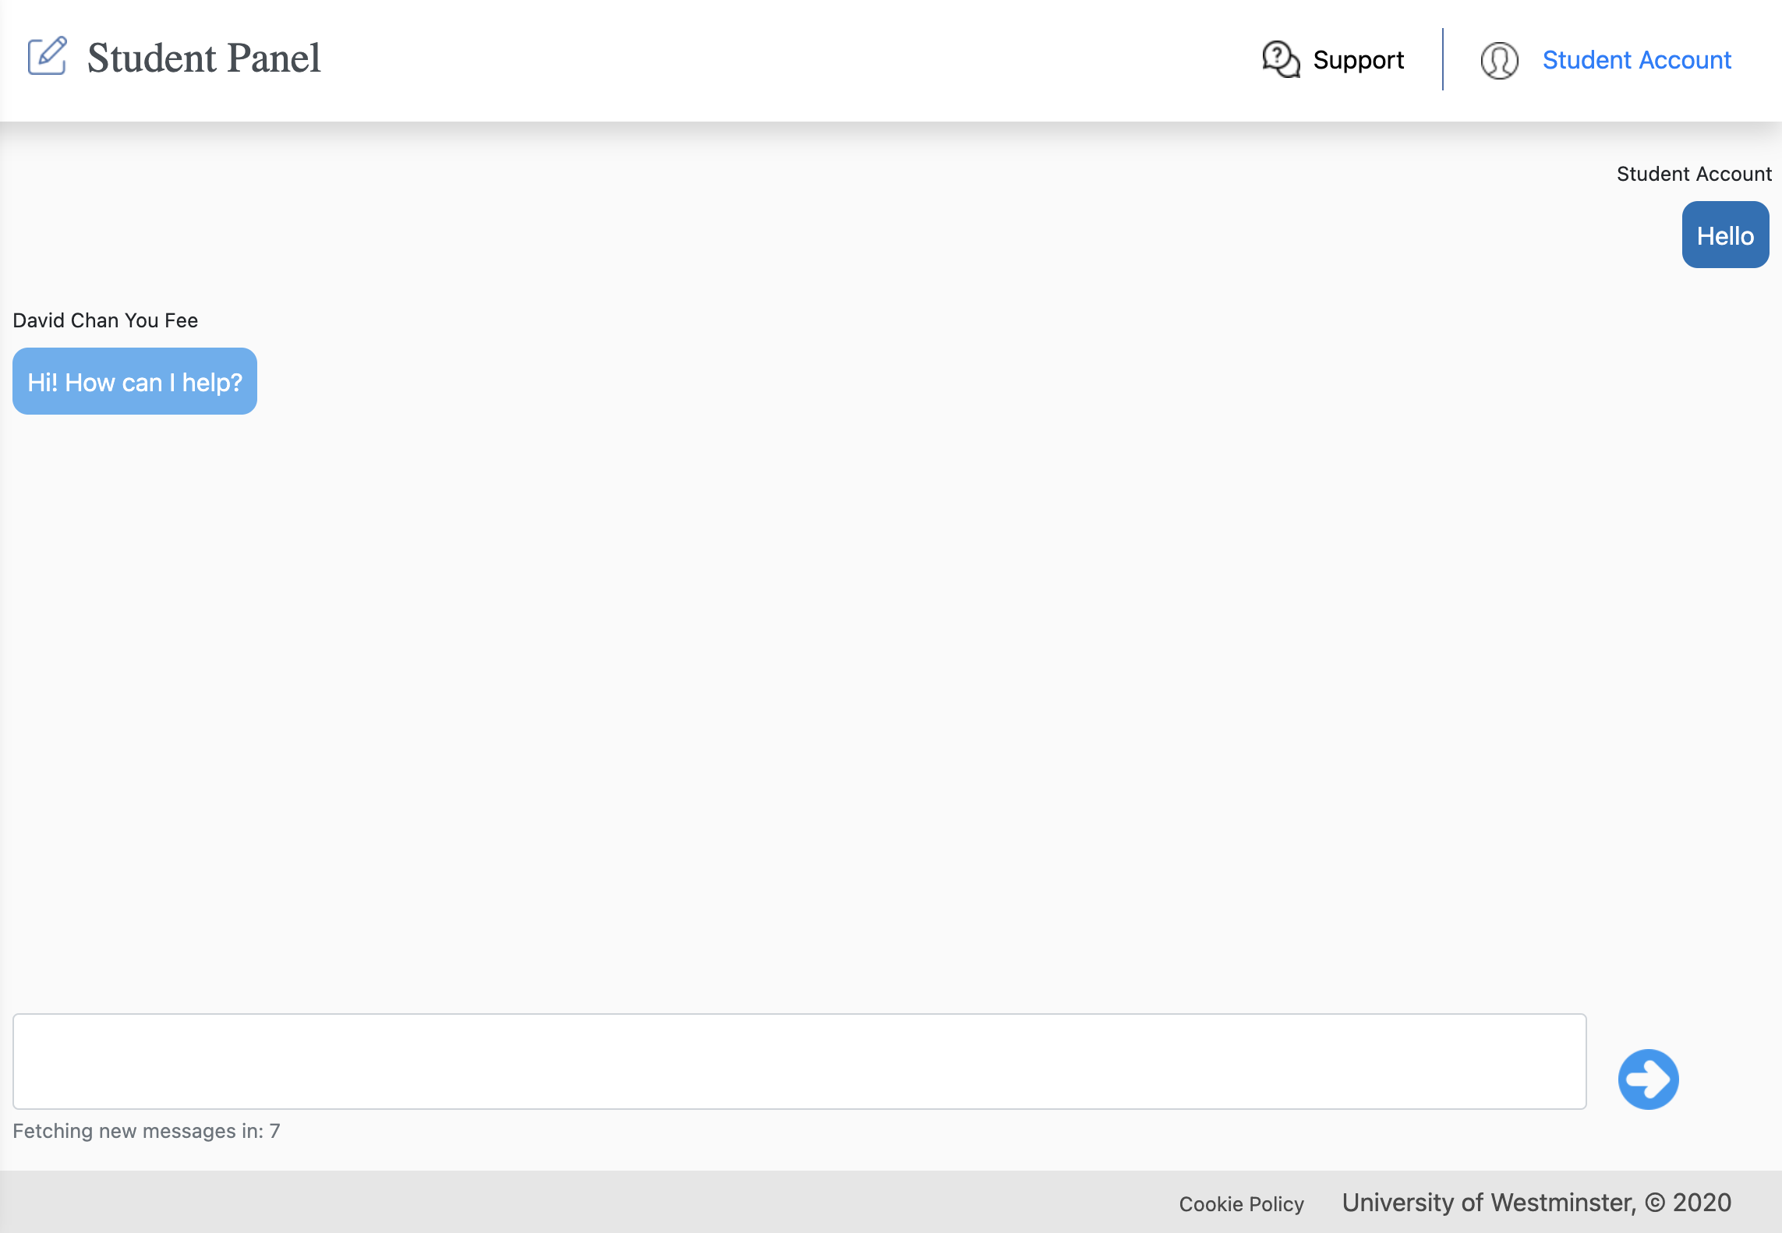This screenshot has width=1782, height=1233.
Task: Click the blank white header bar area
Action: click(780, 60)
